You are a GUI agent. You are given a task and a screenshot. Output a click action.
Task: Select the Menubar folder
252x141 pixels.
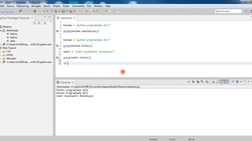coord(11,58)
